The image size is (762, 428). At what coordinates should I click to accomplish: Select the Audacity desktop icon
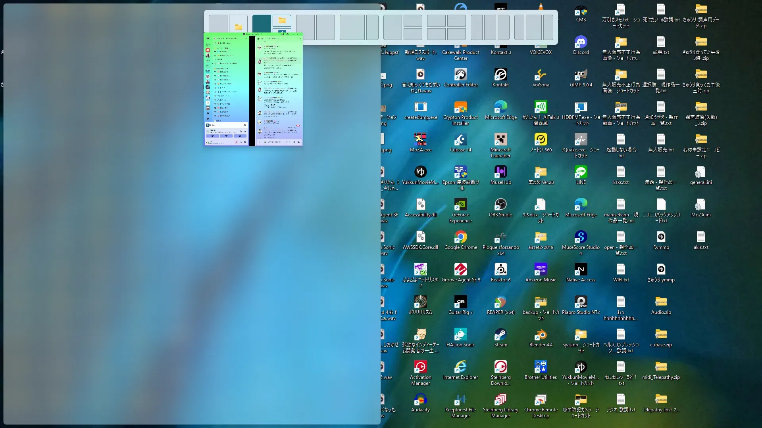point(420,400)
